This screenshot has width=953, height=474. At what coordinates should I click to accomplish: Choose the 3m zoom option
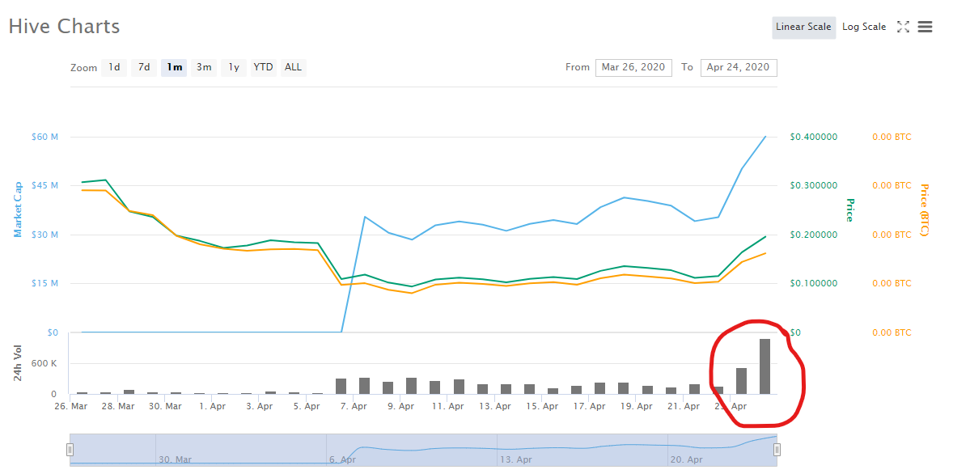click(204, 67)
